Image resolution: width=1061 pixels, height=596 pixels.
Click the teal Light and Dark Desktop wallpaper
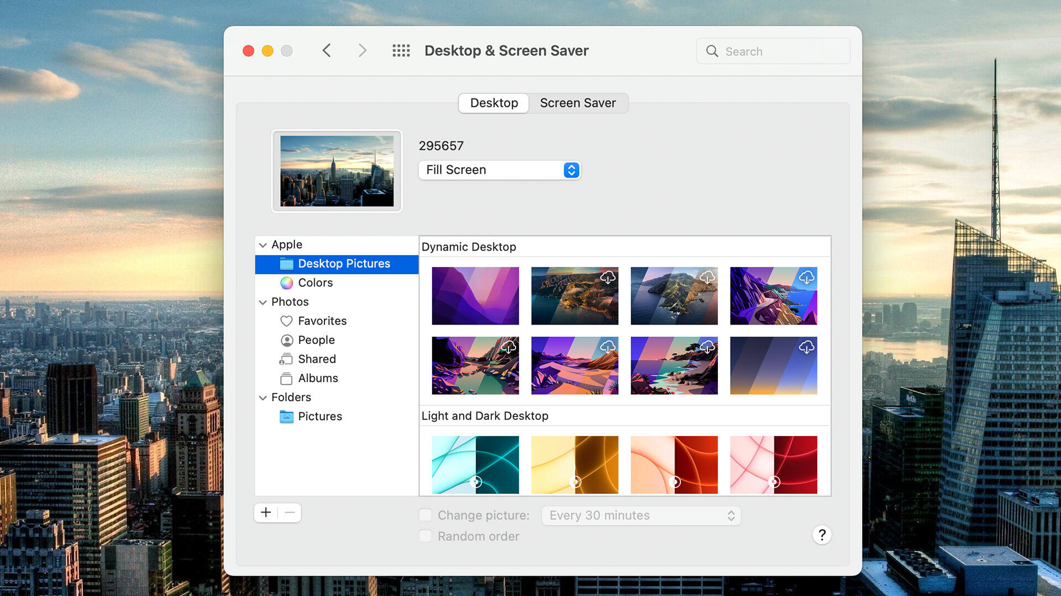[475, 463]
